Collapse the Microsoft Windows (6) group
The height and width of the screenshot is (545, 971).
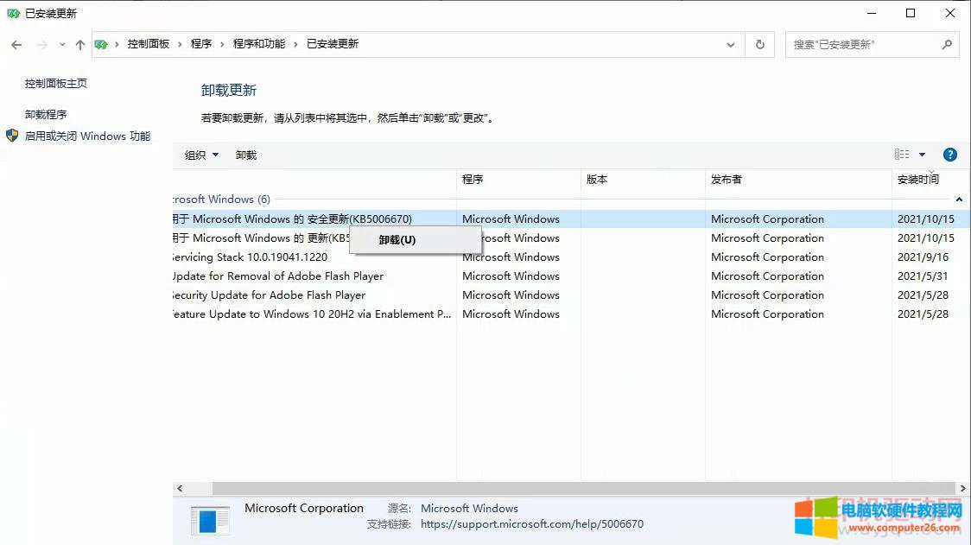[x=959, y=200]
